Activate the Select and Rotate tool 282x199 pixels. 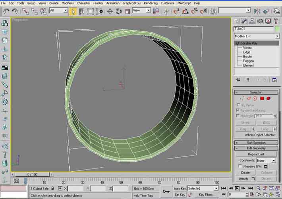pos(118,11)
